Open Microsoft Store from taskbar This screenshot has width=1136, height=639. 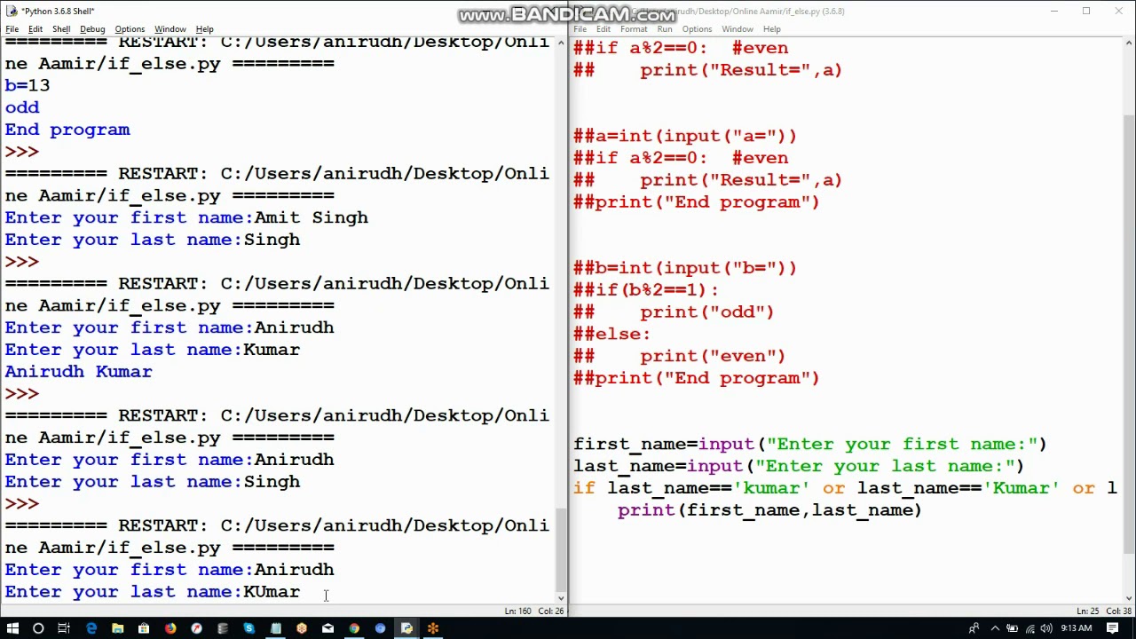[x=143, y=628]
